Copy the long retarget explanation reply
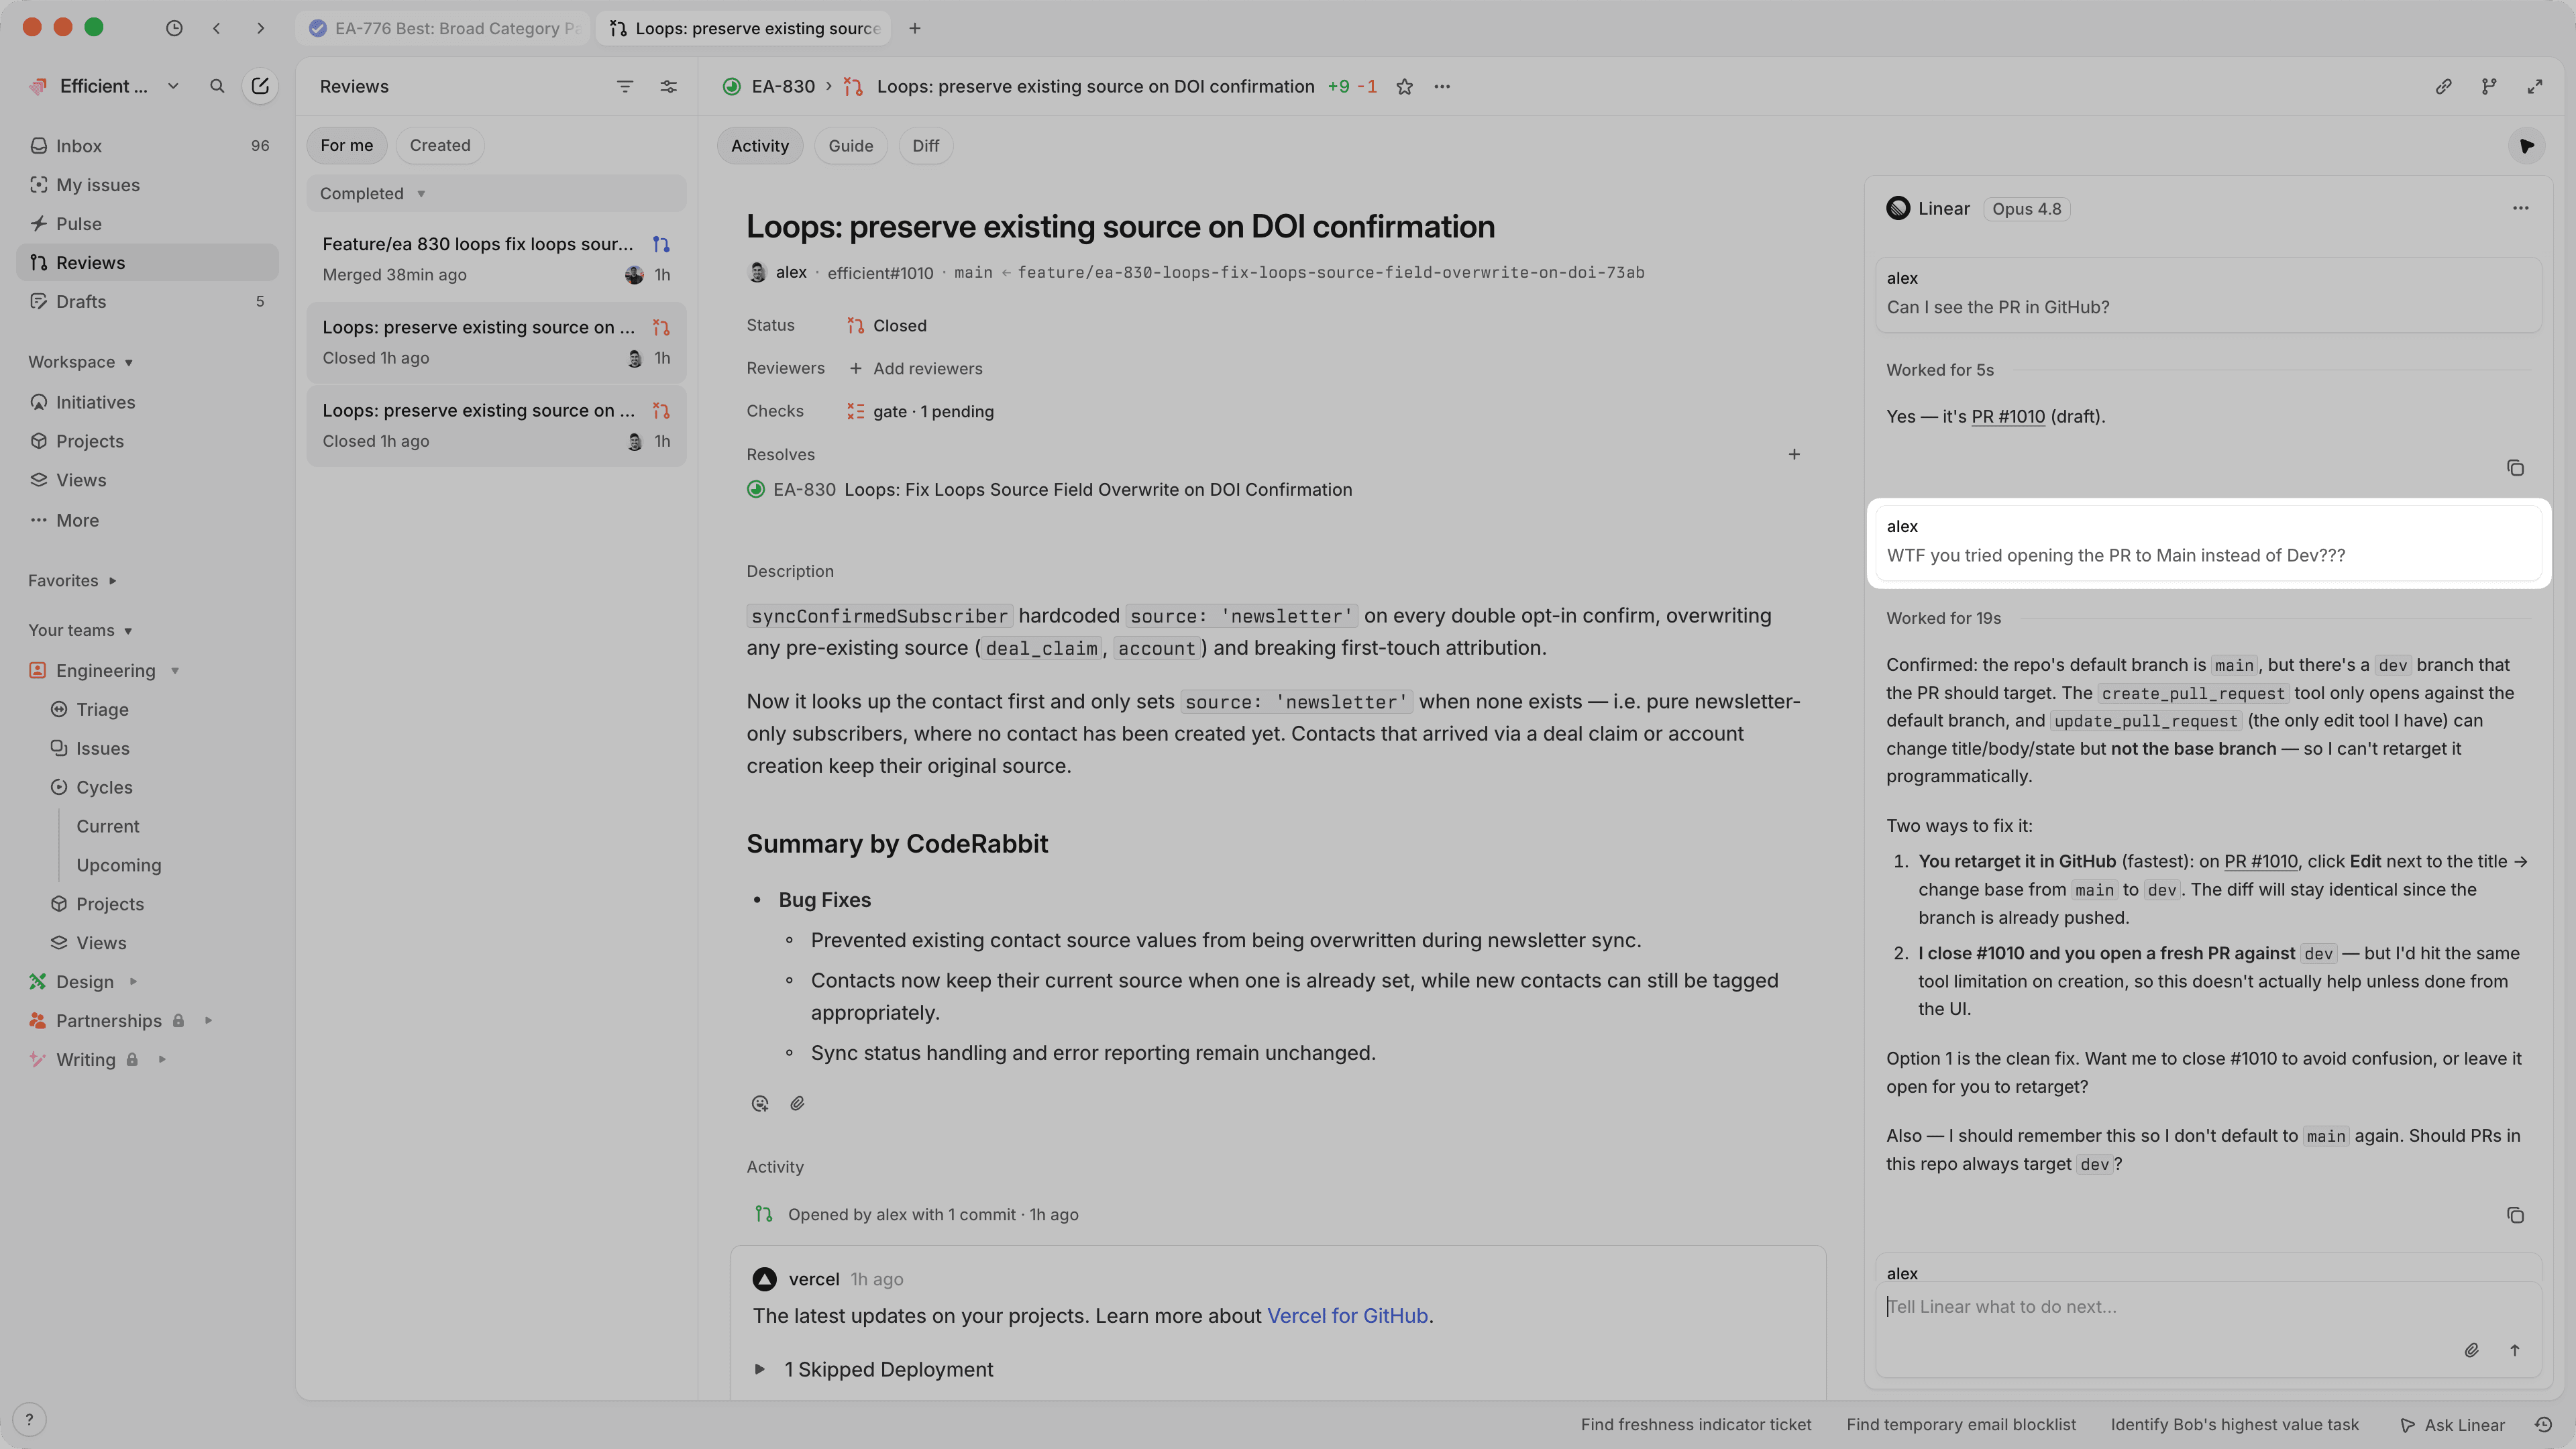This screenshot has width=2576, height=1449. (x=2515, y=1215)
